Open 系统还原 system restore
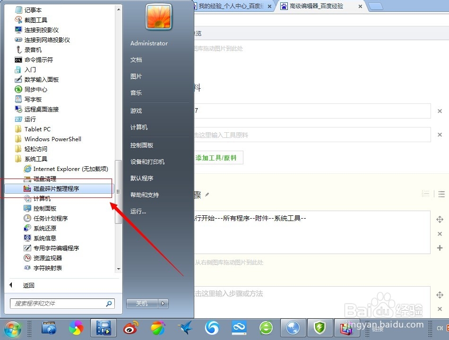The image size is (449, 340). click(x=40, y=229)
